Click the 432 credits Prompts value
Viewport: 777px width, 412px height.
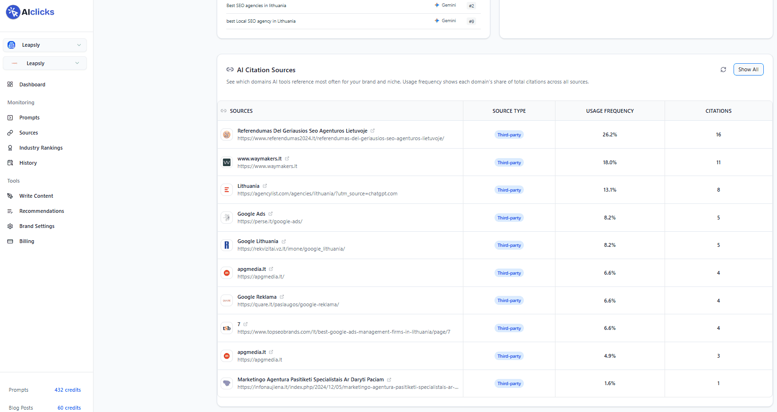pos(68,390)
